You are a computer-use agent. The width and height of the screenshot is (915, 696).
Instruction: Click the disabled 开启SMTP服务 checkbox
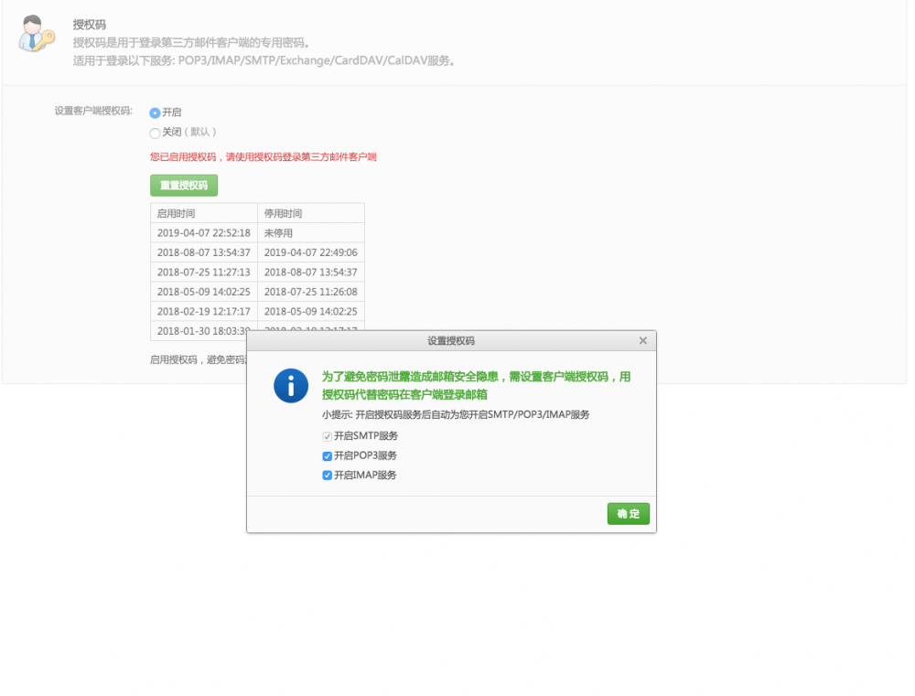(x=327, y=435)
